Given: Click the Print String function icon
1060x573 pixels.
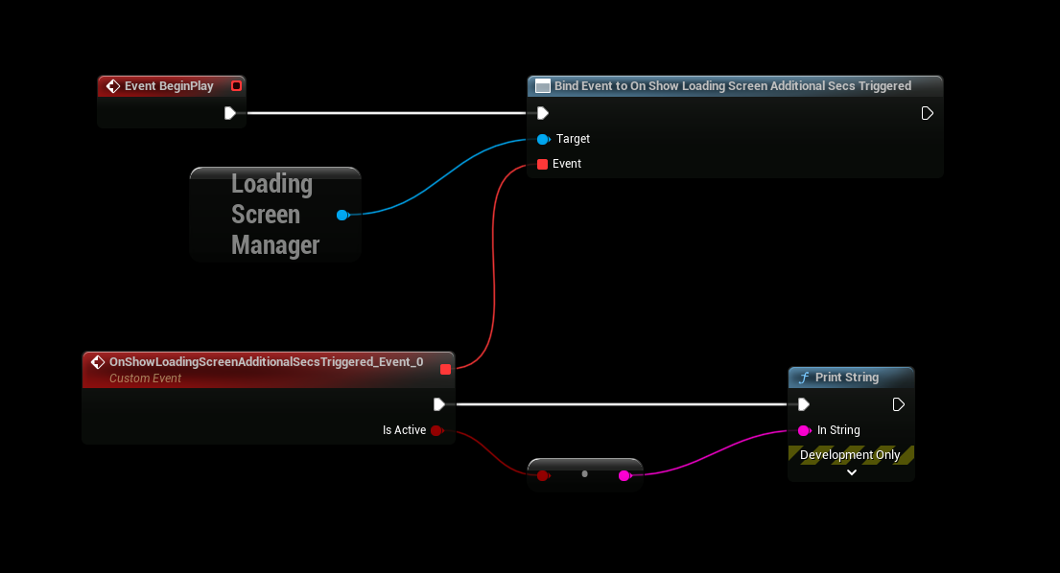Looking at the screenshot, I should tap(804, 378).
